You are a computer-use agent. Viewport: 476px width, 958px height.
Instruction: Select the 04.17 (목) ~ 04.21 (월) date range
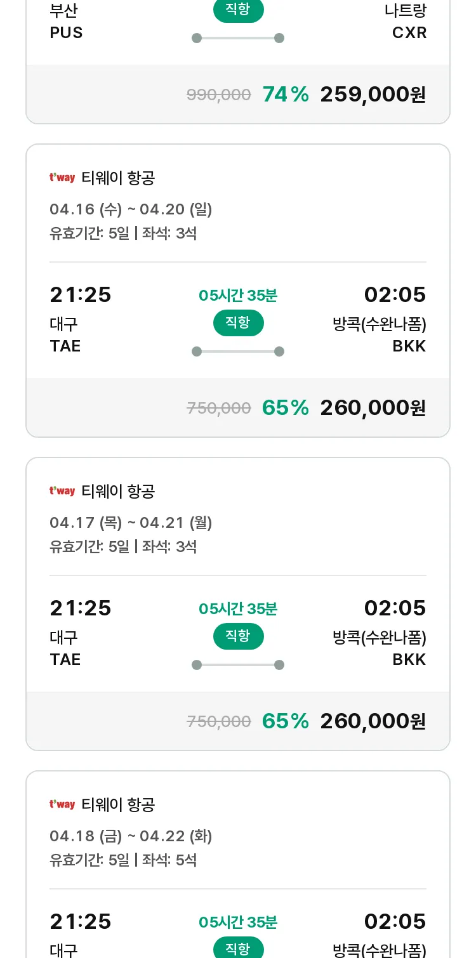131,523
